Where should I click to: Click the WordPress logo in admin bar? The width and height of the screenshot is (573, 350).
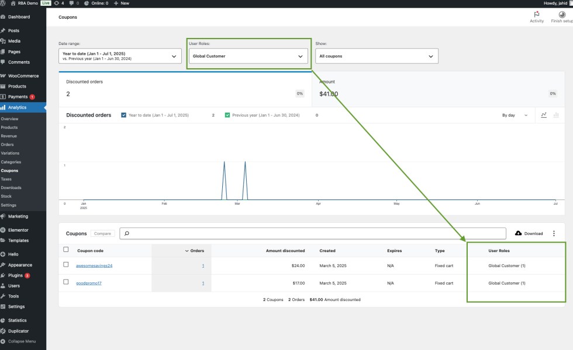(x=4, y=3)
